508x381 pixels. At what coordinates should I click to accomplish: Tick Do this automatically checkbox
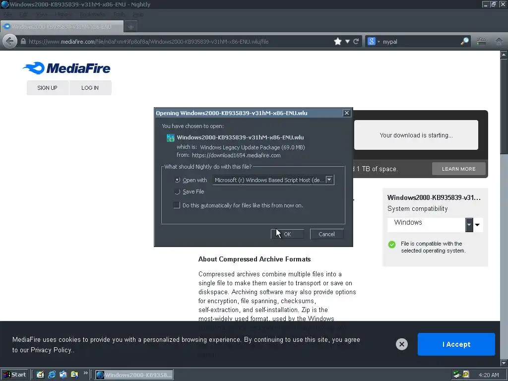click(177, 205)
